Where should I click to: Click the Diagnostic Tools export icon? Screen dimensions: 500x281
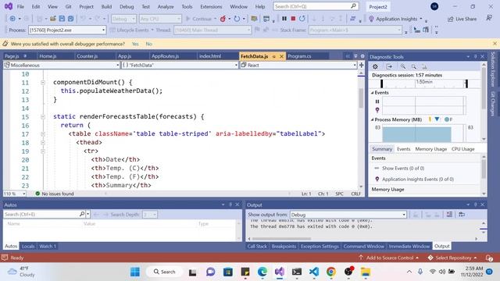click(x=389, y=66)
